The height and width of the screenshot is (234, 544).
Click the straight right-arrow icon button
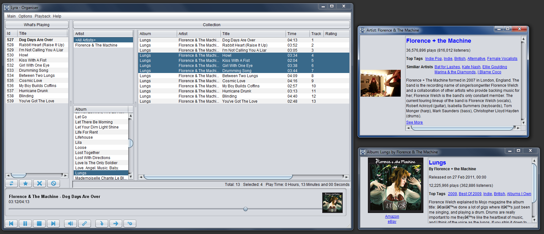116,223
